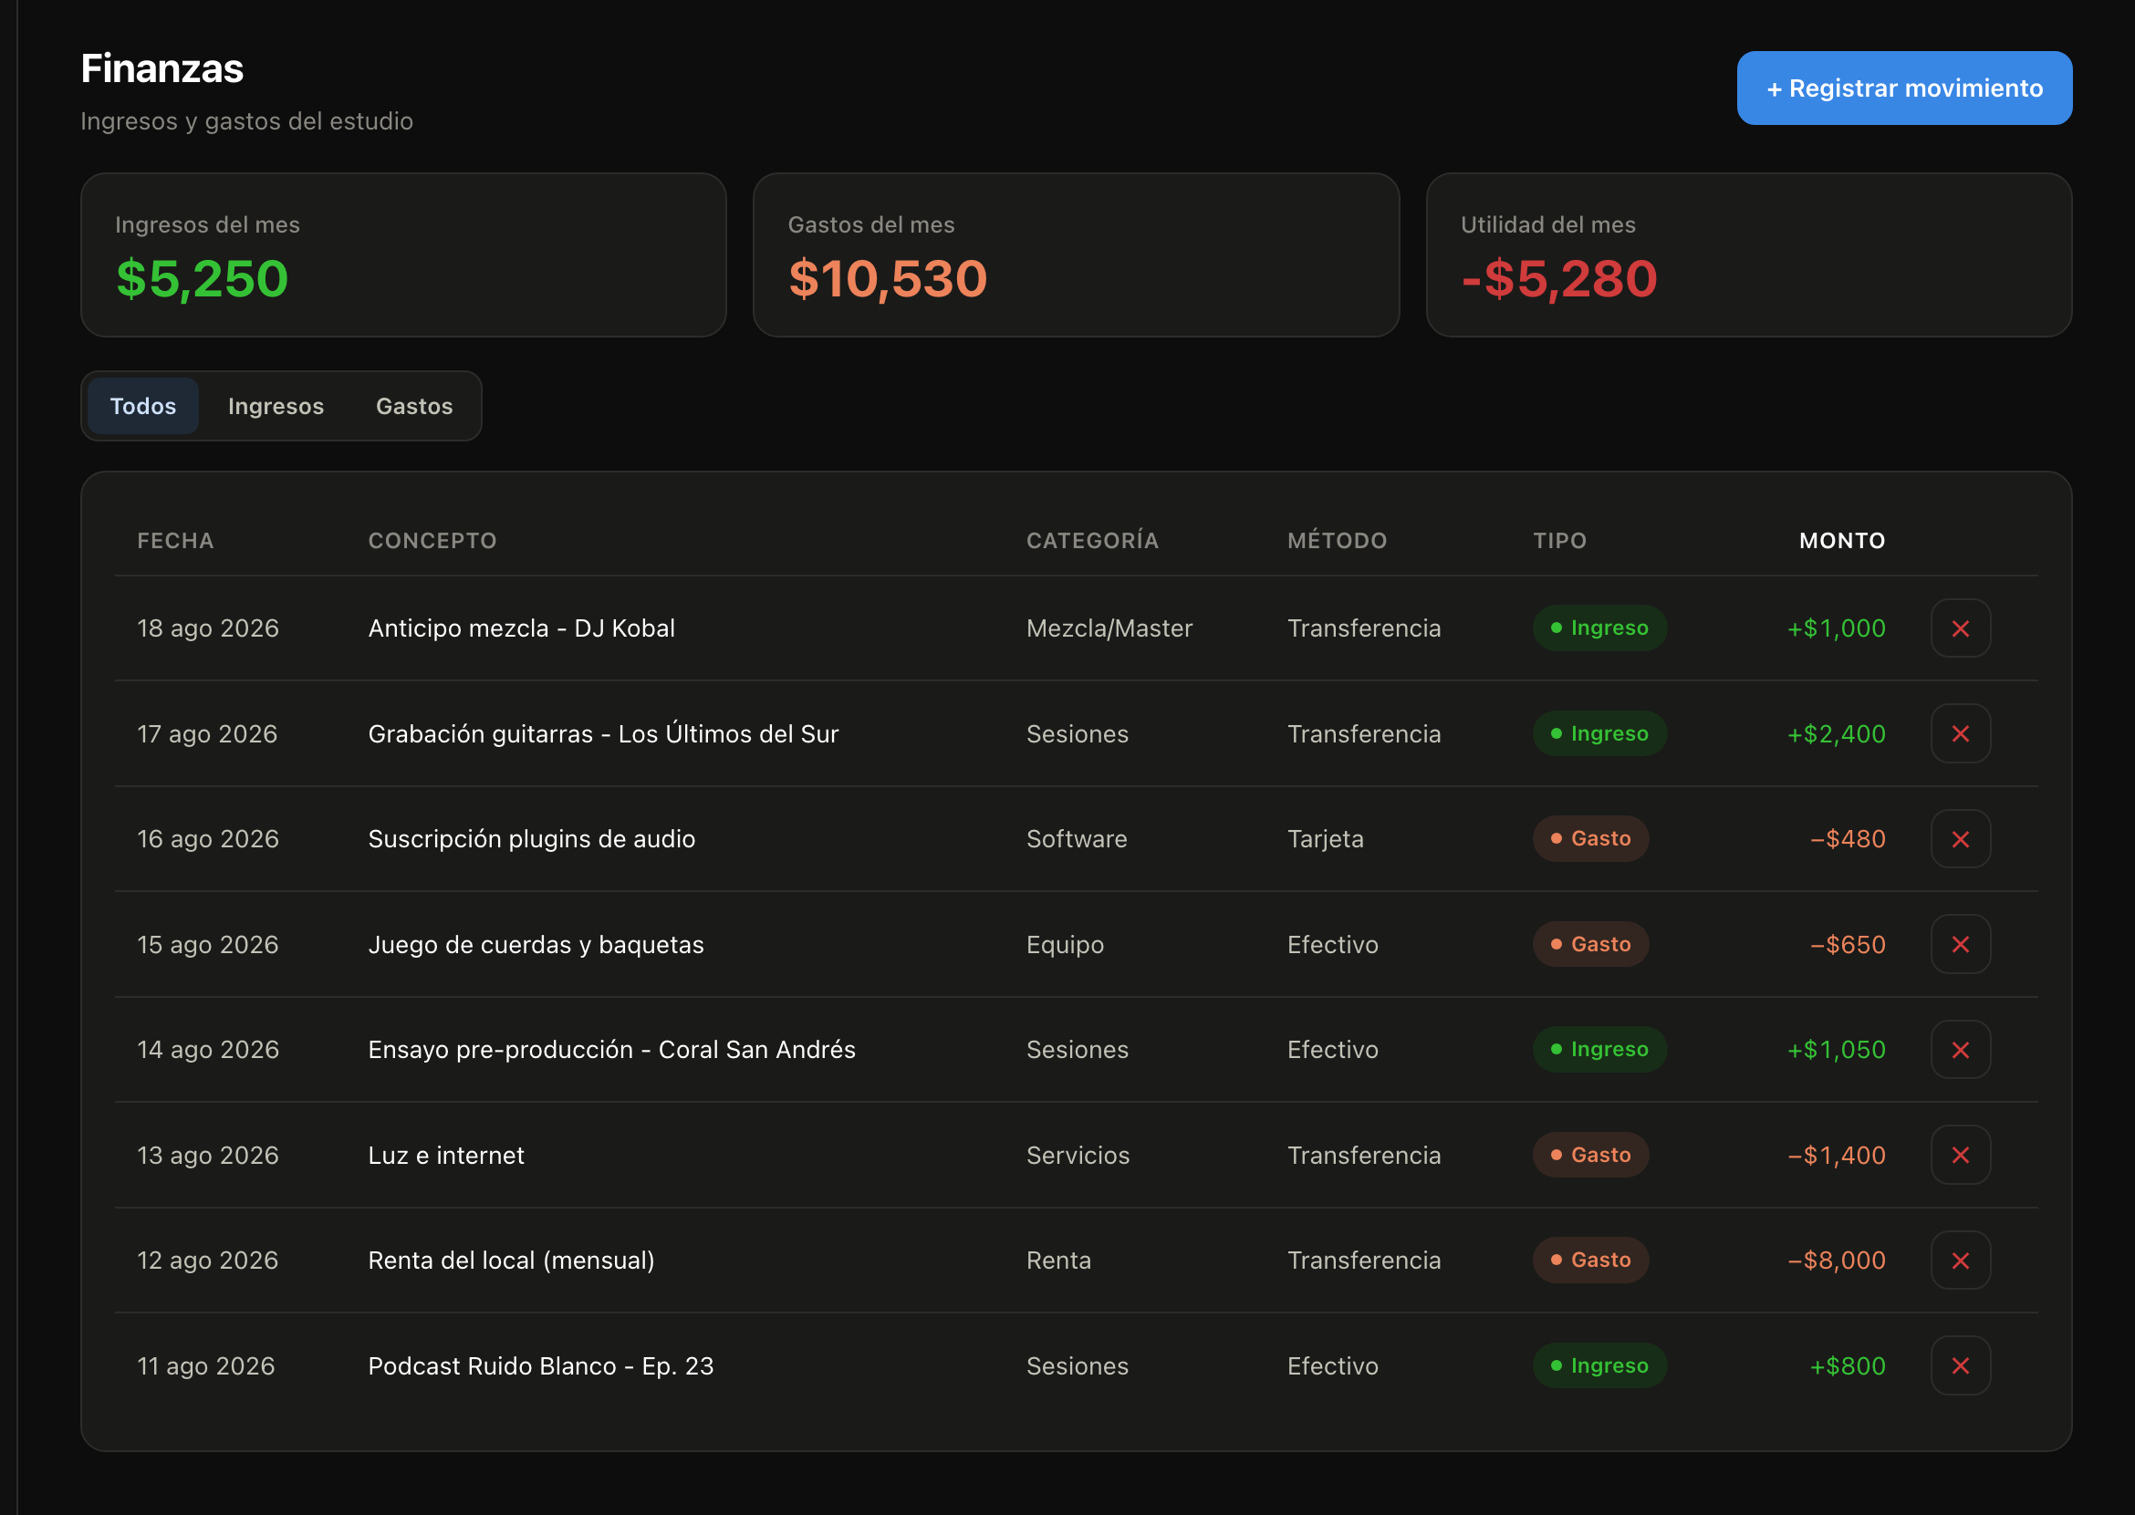Open the Gastos del mes card

(x=1076, y=254)
